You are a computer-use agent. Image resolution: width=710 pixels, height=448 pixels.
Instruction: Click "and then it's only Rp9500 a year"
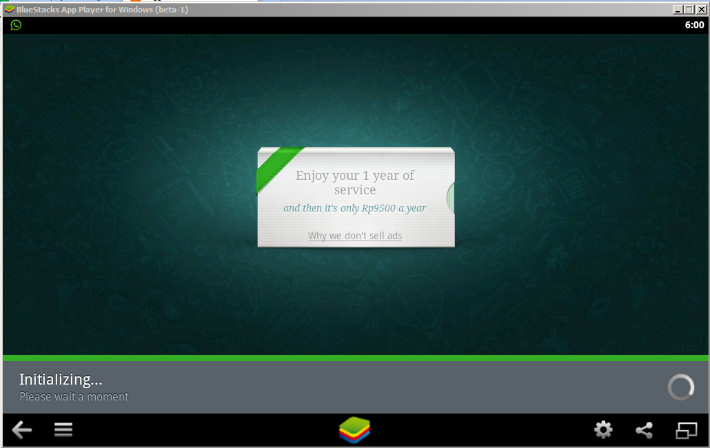pyautogui.click(x=355, y=208)
